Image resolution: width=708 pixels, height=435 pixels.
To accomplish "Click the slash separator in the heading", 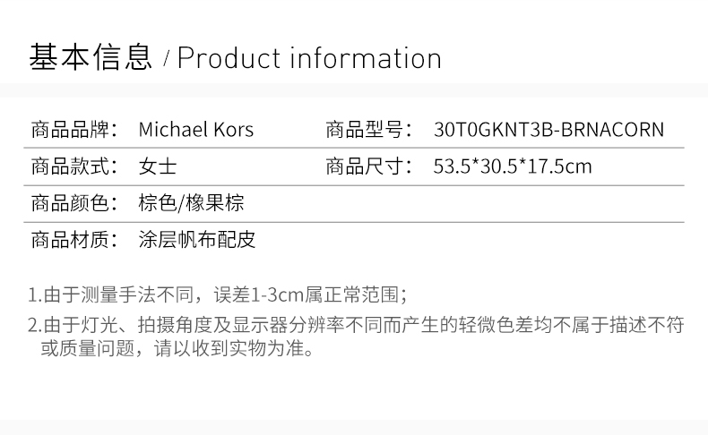I will 166,59.
